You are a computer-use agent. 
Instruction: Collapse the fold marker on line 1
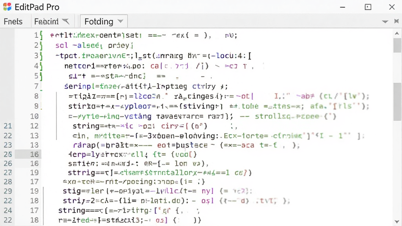pos(41,35)
